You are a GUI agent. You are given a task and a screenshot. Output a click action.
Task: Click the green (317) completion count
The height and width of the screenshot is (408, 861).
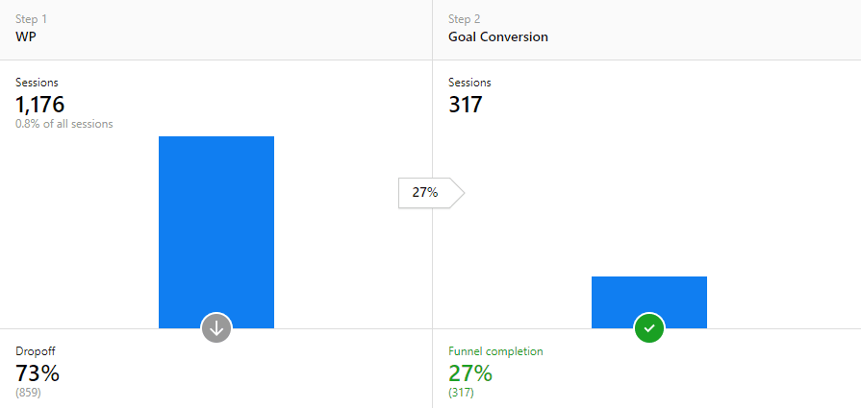(x=461, y=392)
